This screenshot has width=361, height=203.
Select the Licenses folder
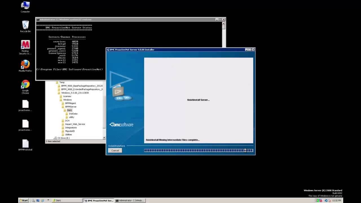click(x=65, y=96)
